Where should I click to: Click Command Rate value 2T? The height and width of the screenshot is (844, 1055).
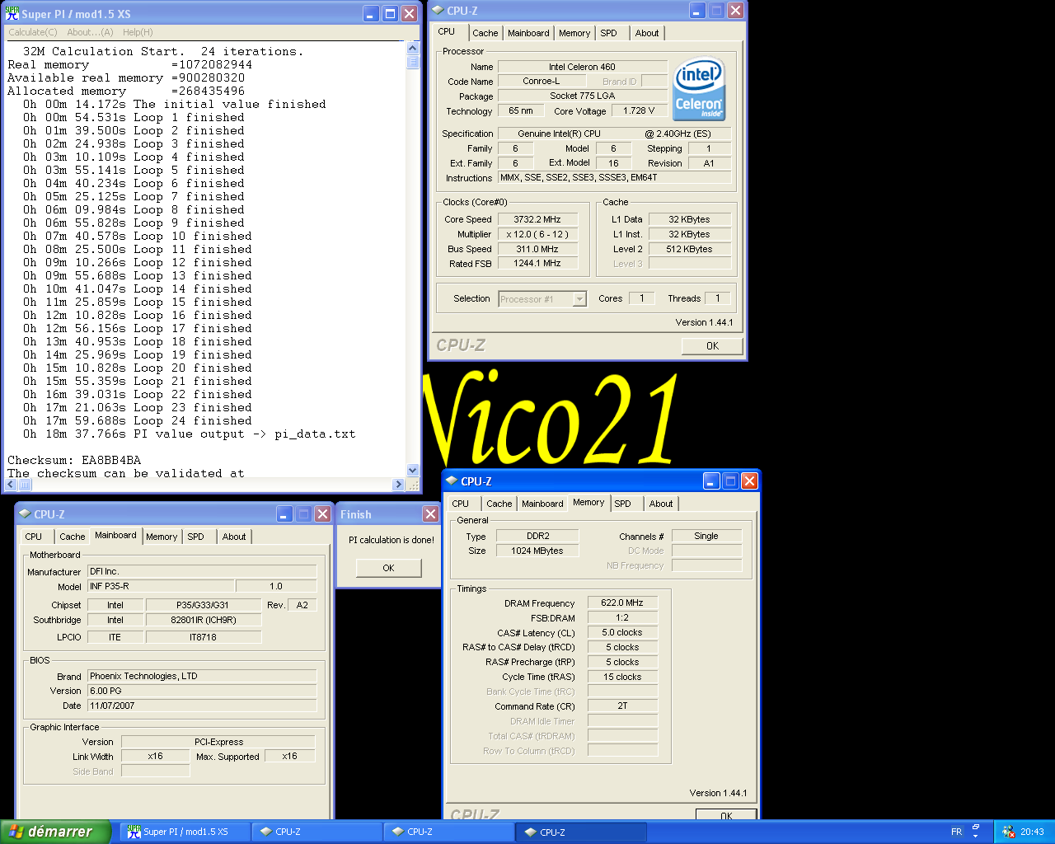click(x=622, y=706)
